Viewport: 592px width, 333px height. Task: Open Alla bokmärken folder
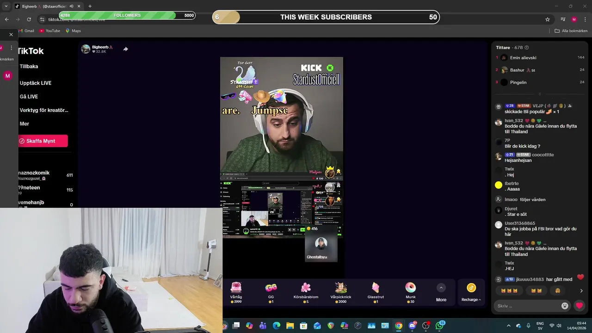coord(571,31)
